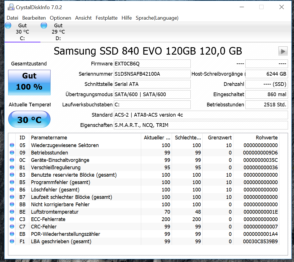Click raw value 0000000001A4
This screenshot has height=262, width=294.
point(260,234)
